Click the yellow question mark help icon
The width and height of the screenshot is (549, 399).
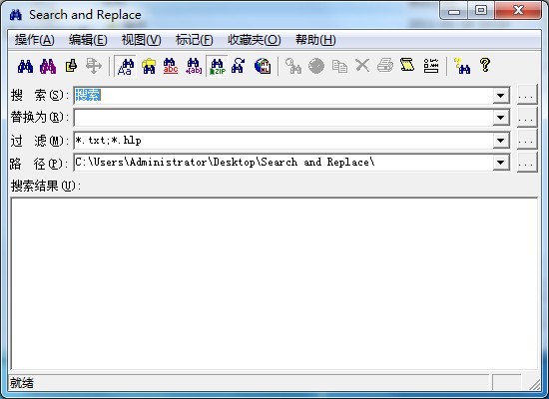(x=485, y=65)
